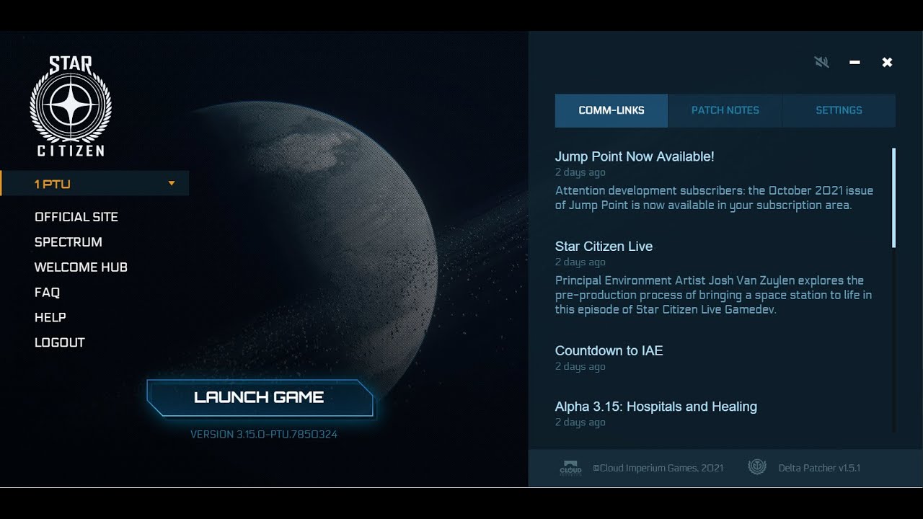923x519 pixels.
Task: Switch to the COMM-LINKS tab
Action: 611,110
